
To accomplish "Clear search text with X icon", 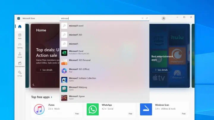I will [x=143, y=18].
